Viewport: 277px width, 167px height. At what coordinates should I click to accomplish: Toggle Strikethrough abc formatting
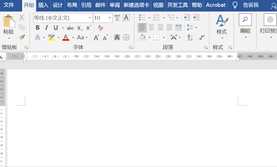[70, 28]
